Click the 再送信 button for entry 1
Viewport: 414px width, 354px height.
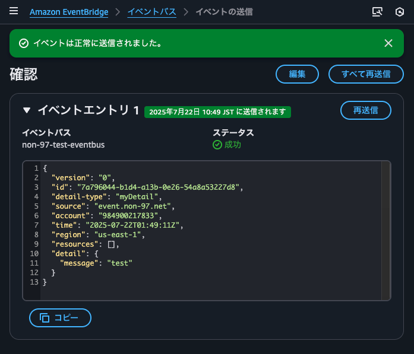(366, 110)
